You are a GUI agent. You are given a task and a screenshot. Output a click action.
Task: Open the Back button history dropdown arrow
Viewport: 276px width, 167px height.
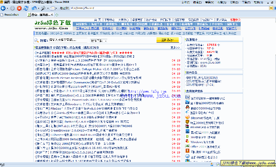[x=7, y=8]
